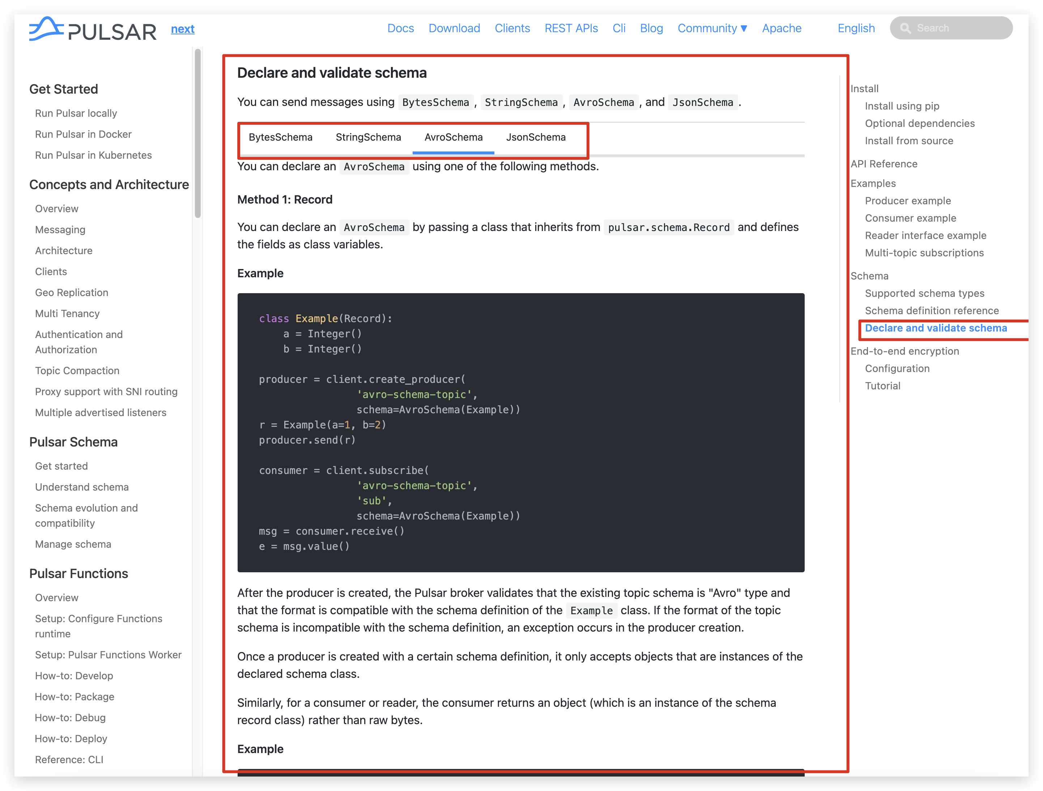1043x791 pixels.
Task: Click the Pulsar logo
Action: coord(93,29)
